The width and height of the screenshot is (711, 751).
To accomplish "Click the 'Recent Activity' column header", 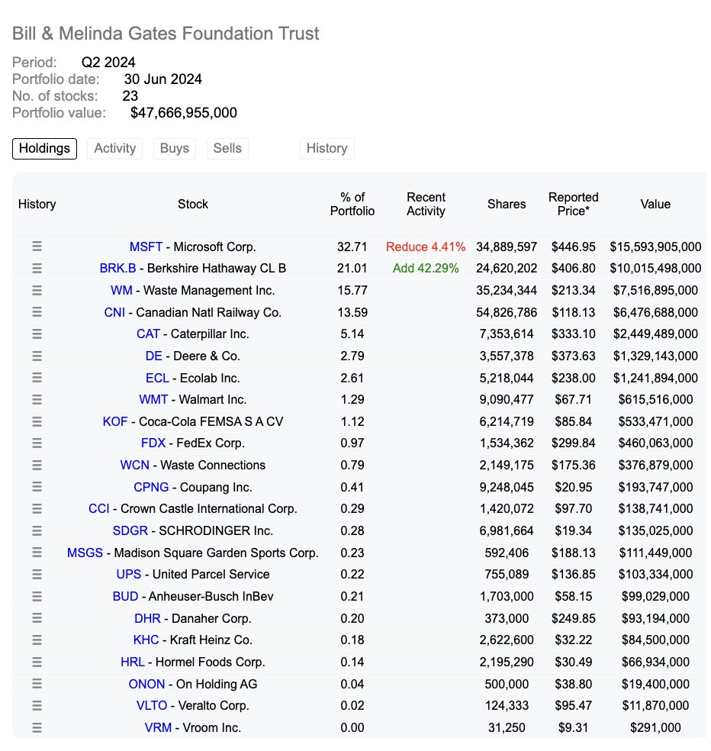I will pyautogui.click(x=426, y=204).
